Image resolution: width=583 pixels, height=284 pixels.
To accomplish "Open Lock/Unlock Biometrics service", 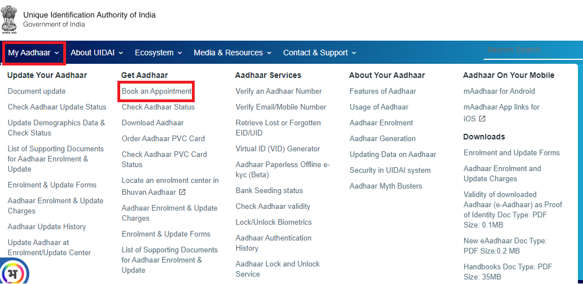I will (x=273, y=222).
